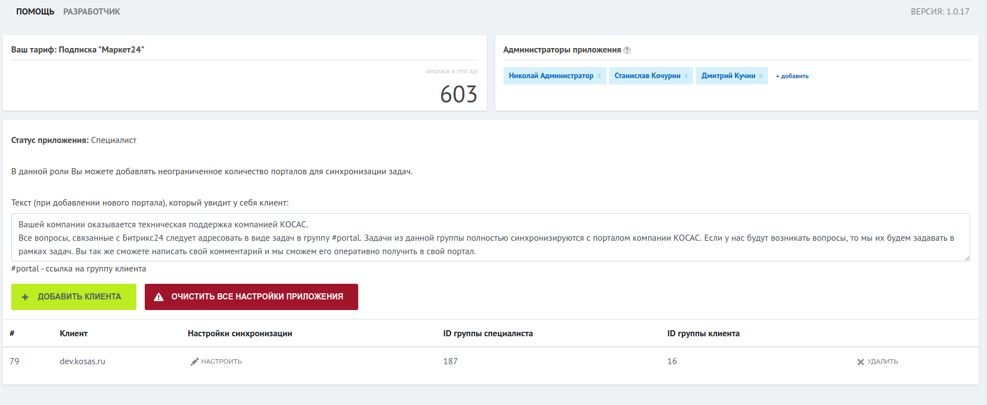The height and width of the screenshot is (405, 987).
Task: Click the help icon beside Администраторы приложения
Action: [627, 50]
